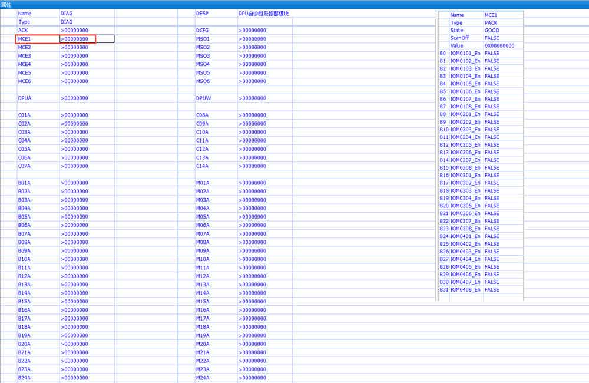
Task: Select the ACK row label
Action: point(23,31)
